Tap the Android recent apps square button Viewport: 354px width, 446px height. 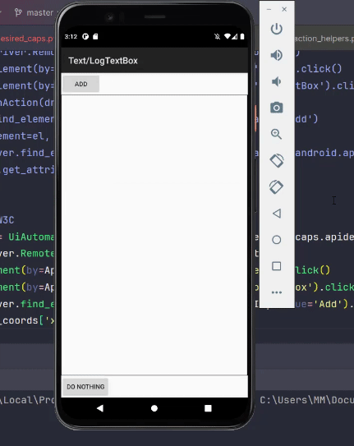click(208, 408)
